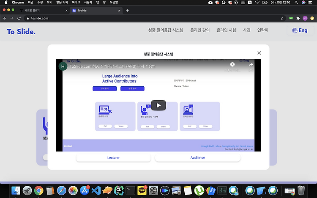Go forward in browser history
317x198 pixels.
[x=12, y=18]
